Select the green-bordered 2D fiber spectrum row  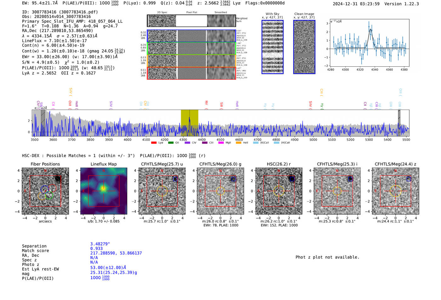pyautogui.click(x=192, y=48)
